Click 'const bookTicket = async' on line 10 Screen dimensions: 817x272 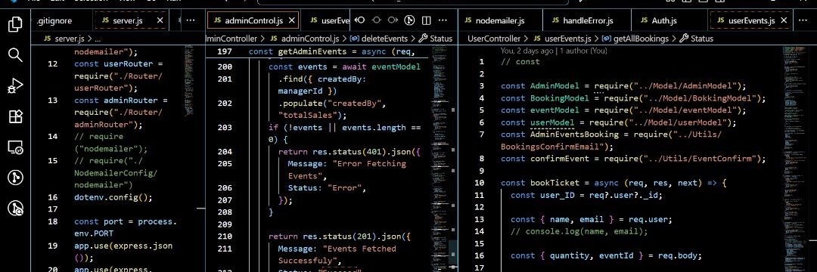(x=560, y=183)
